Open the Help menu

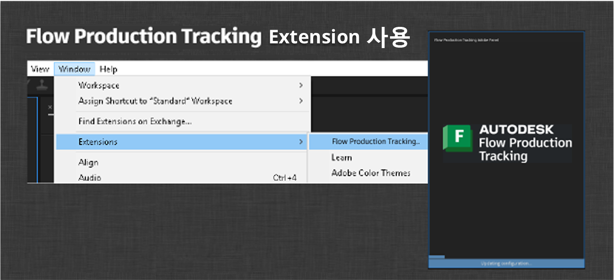[108, 69]
